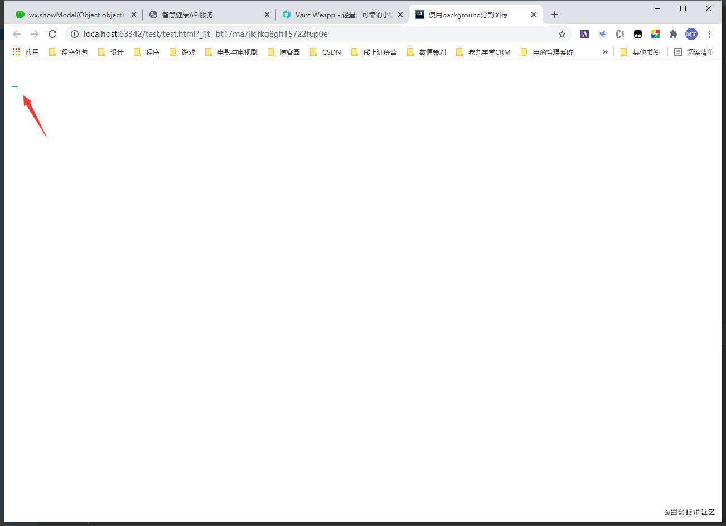The width and height of the screenshot is (726, 526).
Task: Go forward to the next page
Action: point(35,34)
